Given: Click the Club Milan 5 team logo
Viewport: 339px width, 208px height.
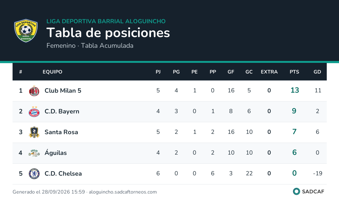Looking at the screenshot, I should pos(34,91).
